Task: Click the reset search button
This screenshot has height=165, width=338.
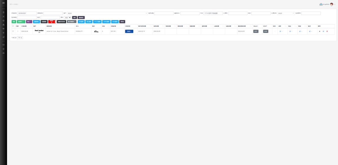Action: click(81, 17)
